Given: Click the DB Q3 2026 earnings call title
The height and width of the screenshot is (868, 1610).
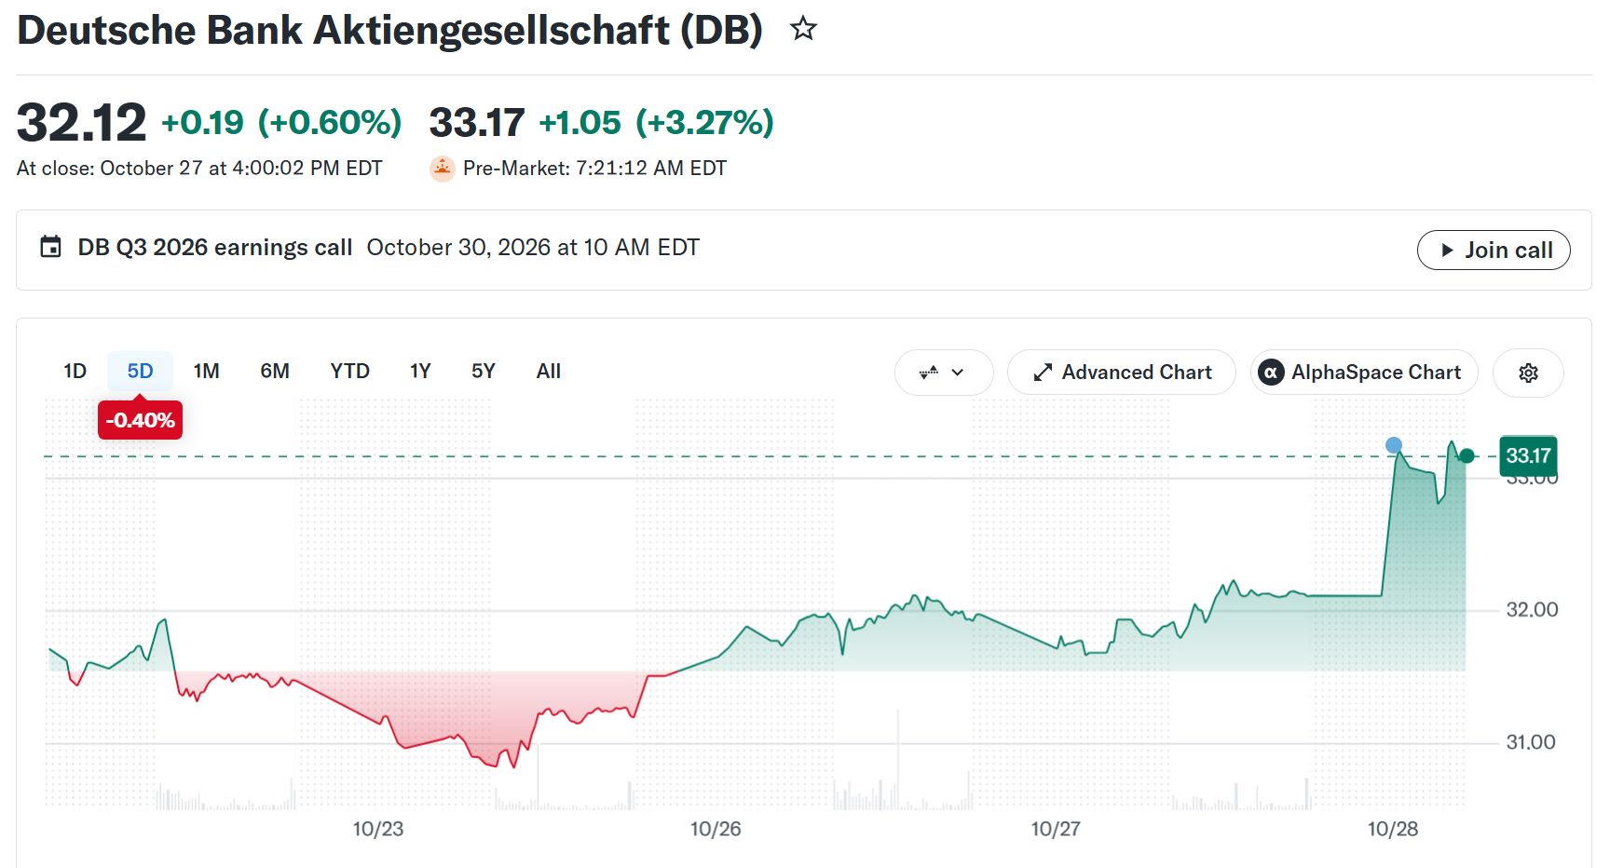Looking at the screenshot, I should click(x=215, y=247).
